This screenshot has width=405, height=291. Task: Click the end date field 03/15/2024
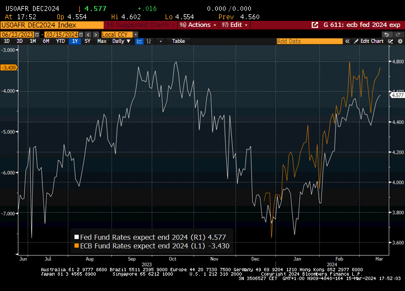[62, 35]
